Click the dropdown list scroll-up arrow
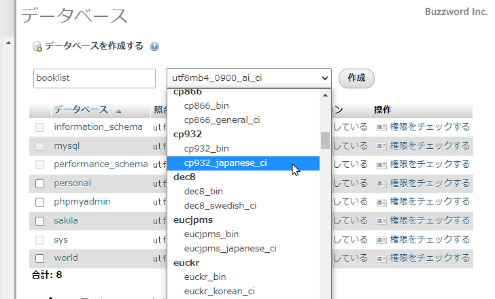The width and height of the screenshot is (495, 299). (x=325, y=95)
